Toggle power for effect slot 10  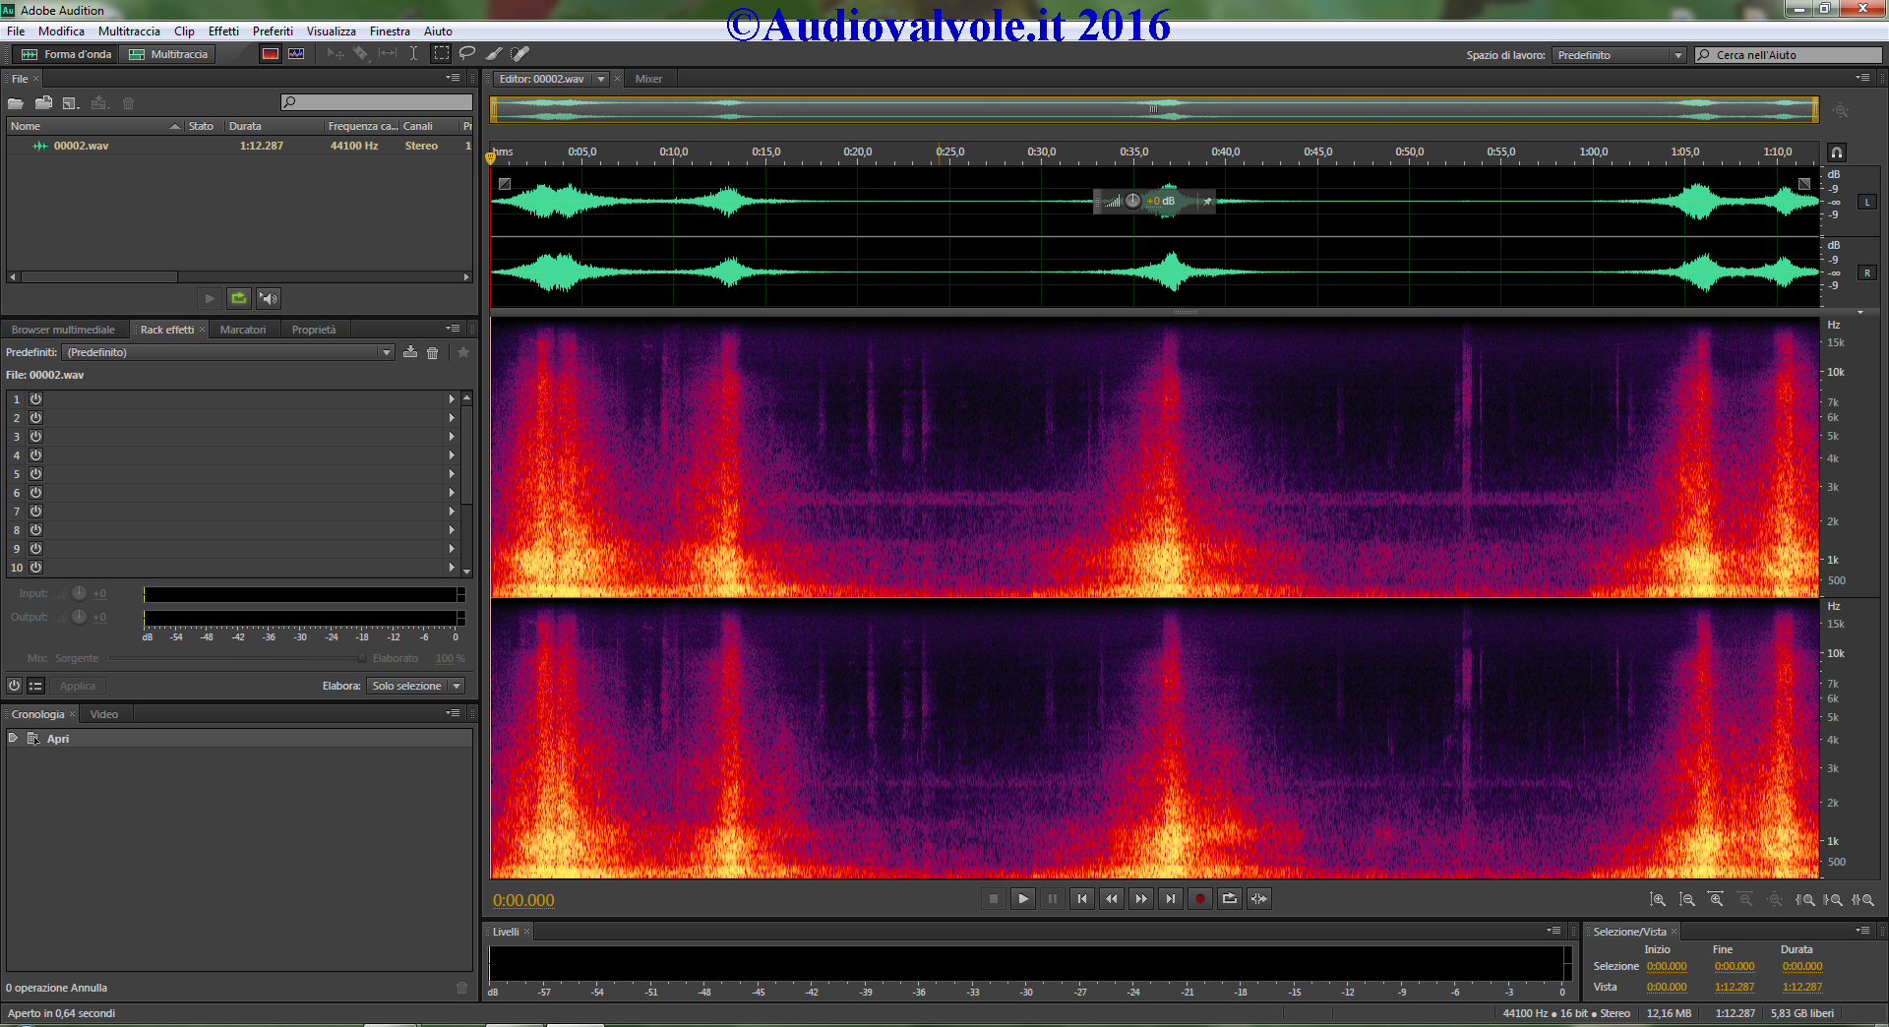click(35, 568)
